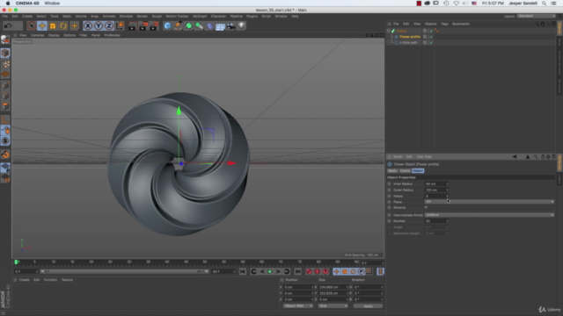Toggle the coordinate system icon

pyautogui.click(x=120, y=25)
